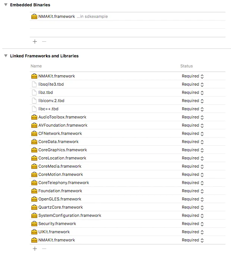The width and height of the screenshot is (231, 253).
Task: Select the "Security.framework" name text
Action: pyautogui.click(x=57, y=224)
